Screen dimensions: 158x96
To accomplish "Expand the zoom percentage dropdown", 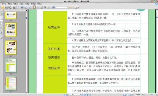I will tap(142, 95).
